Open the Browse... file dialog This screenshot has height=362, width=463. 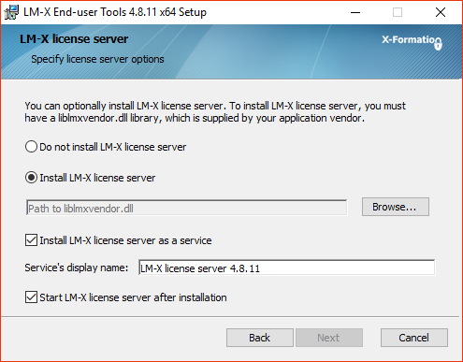(396, 207)
